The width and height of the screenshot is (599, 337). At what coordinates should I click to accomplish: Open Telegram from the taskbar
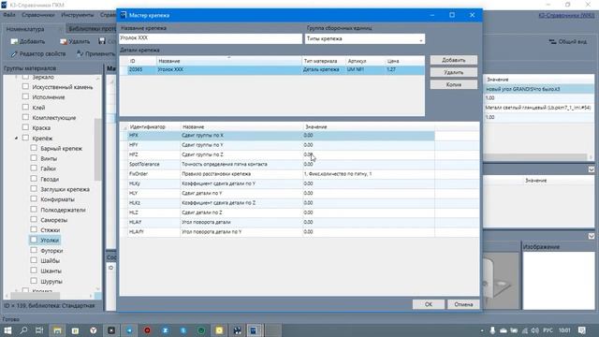tap(129, 330)
